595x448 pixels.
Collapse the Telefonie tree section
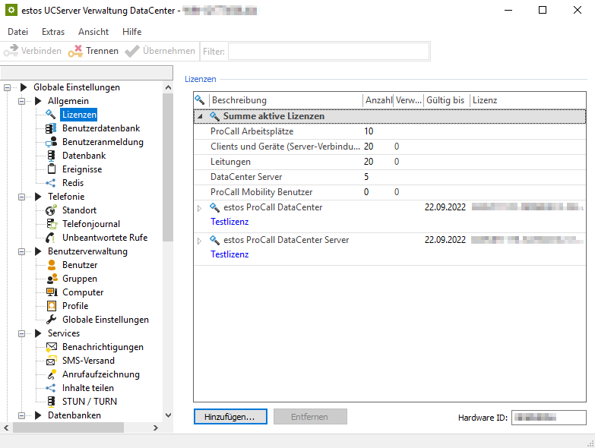pyautogui.click(x=22, y=197)
